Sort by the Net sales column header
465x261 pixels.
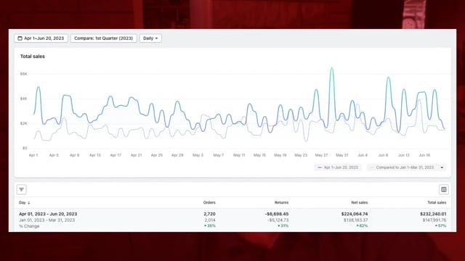pos(360,202)
